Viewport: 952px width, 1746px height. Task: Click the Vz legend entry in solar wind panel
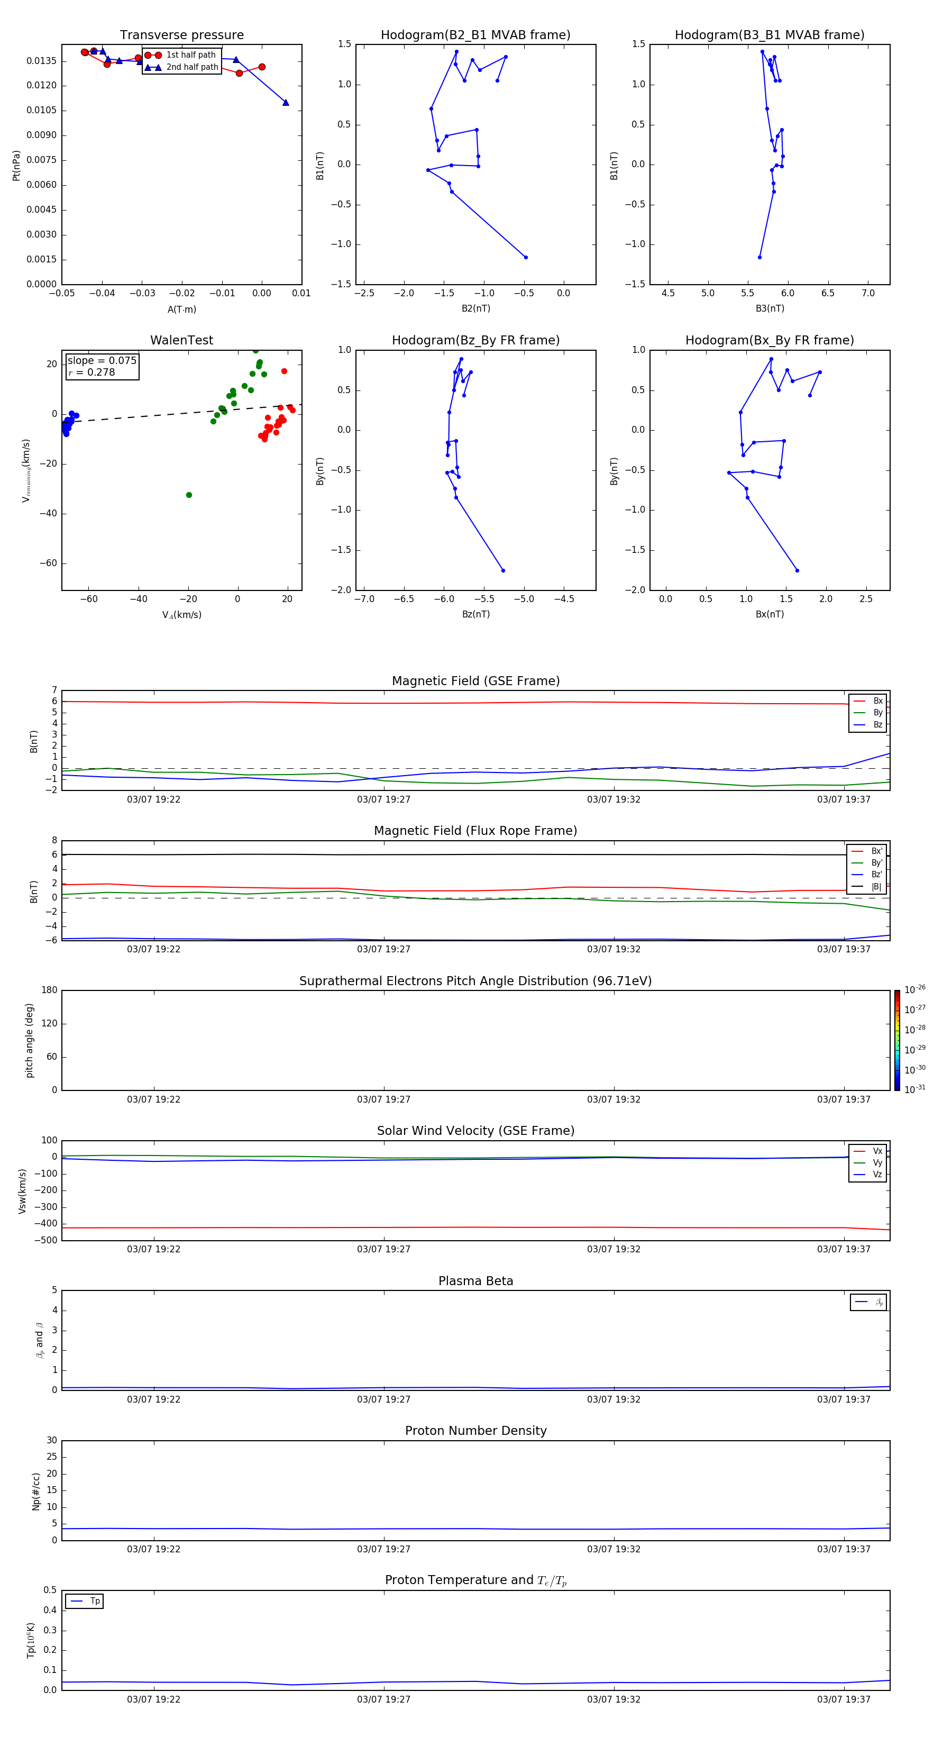[868, 1175]
